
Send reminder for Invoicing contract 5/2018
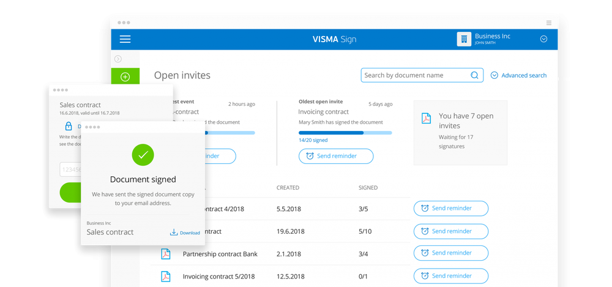click(451, 275)
